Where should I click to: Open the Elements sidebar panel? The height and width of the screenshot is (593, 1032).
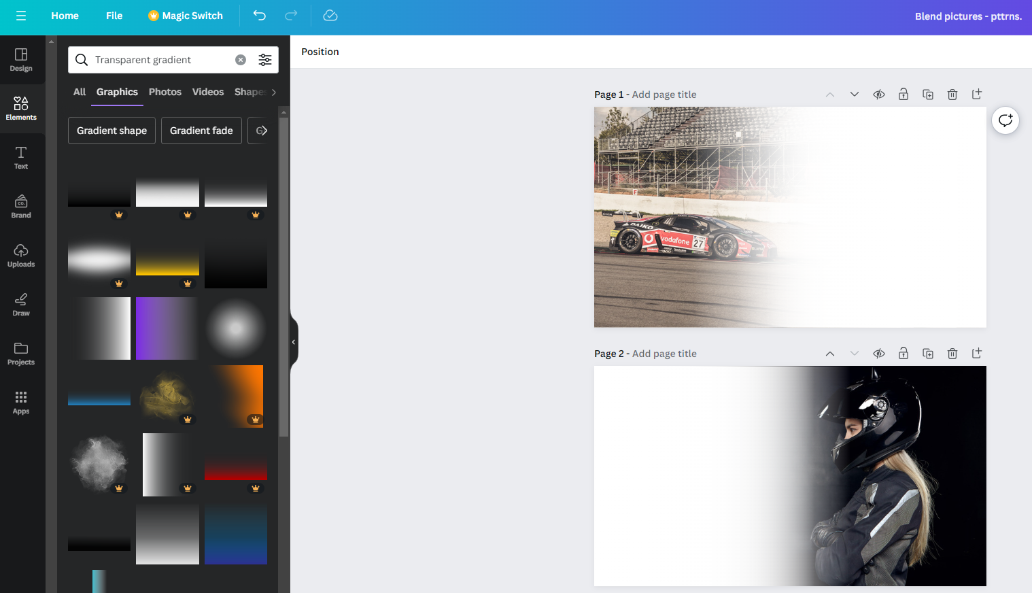click(21, 109)
